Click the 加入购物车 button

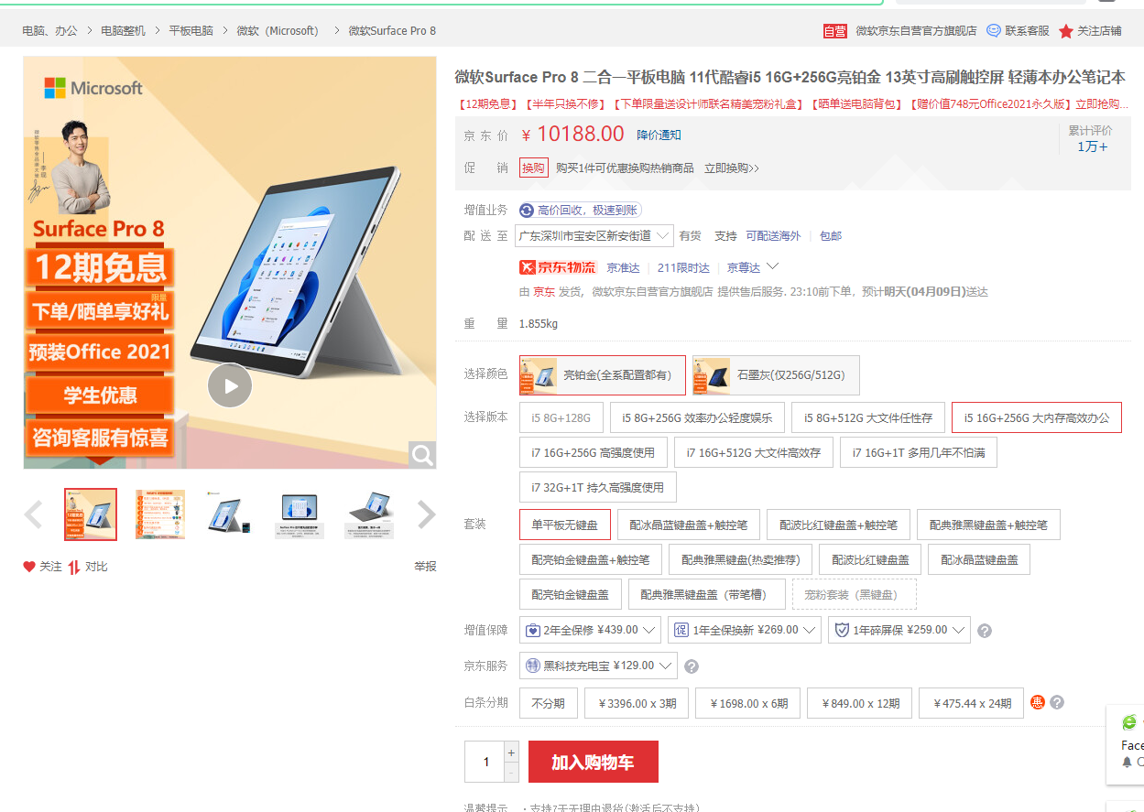tap(593, 762)
